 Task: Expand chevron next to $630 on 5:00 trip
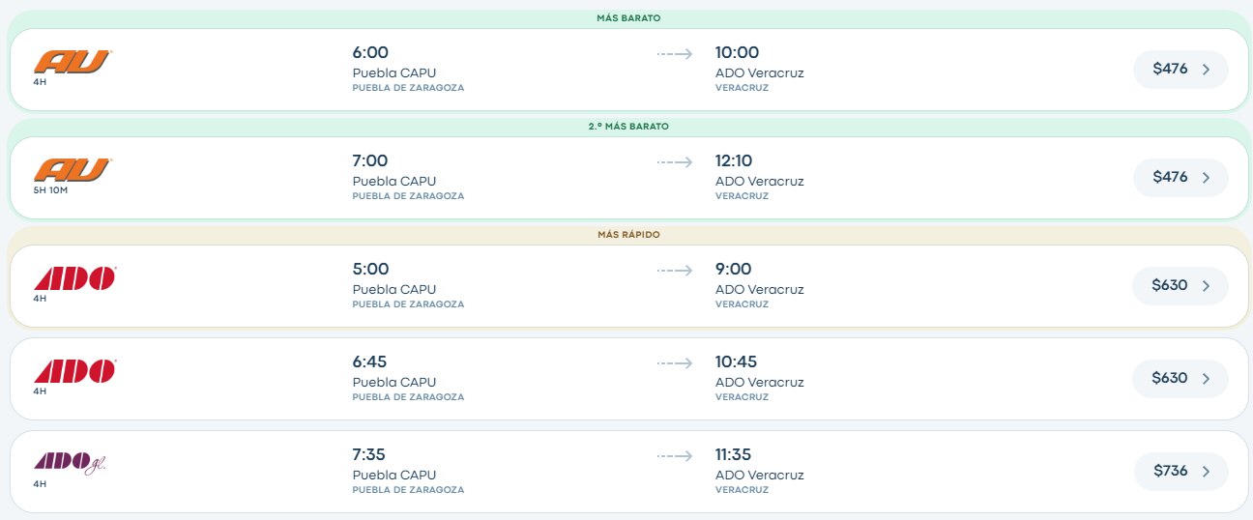(1206, 286)
